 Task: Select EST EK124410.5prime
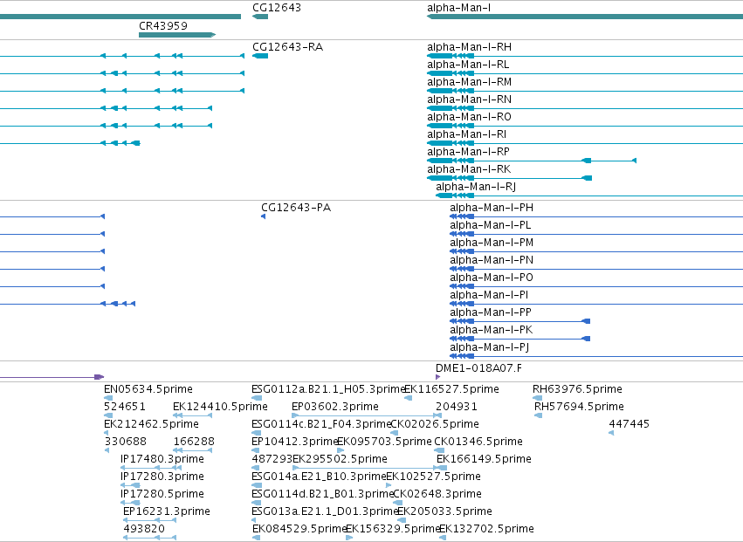(220, 407)
